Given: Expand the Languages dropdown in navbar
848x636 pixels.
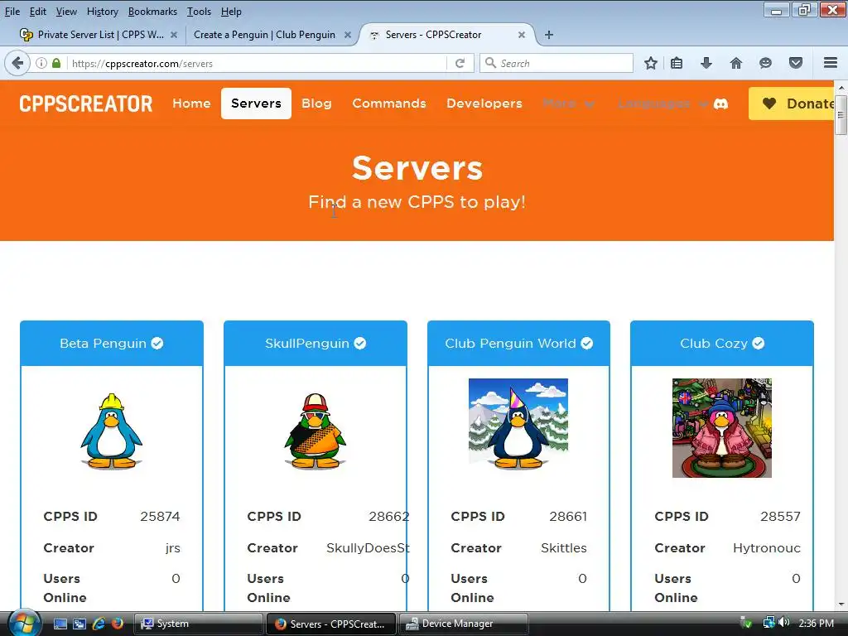Looking at the screenshot, I should pos(662,104).
